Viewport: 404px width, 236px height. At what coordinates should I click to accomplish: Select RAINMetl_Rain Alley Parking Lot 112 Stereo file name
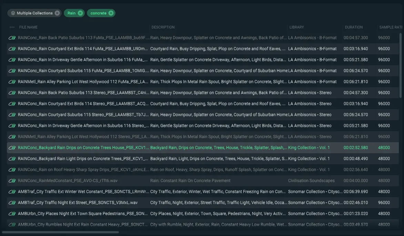pyautogui.click(x=83, y=137)
